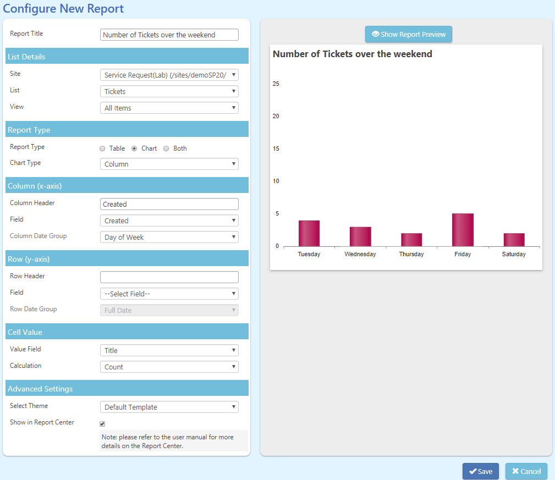The image size is (555, 480).
Task: Open the Chart Type dropdown
Action: [x=169, y=164]
